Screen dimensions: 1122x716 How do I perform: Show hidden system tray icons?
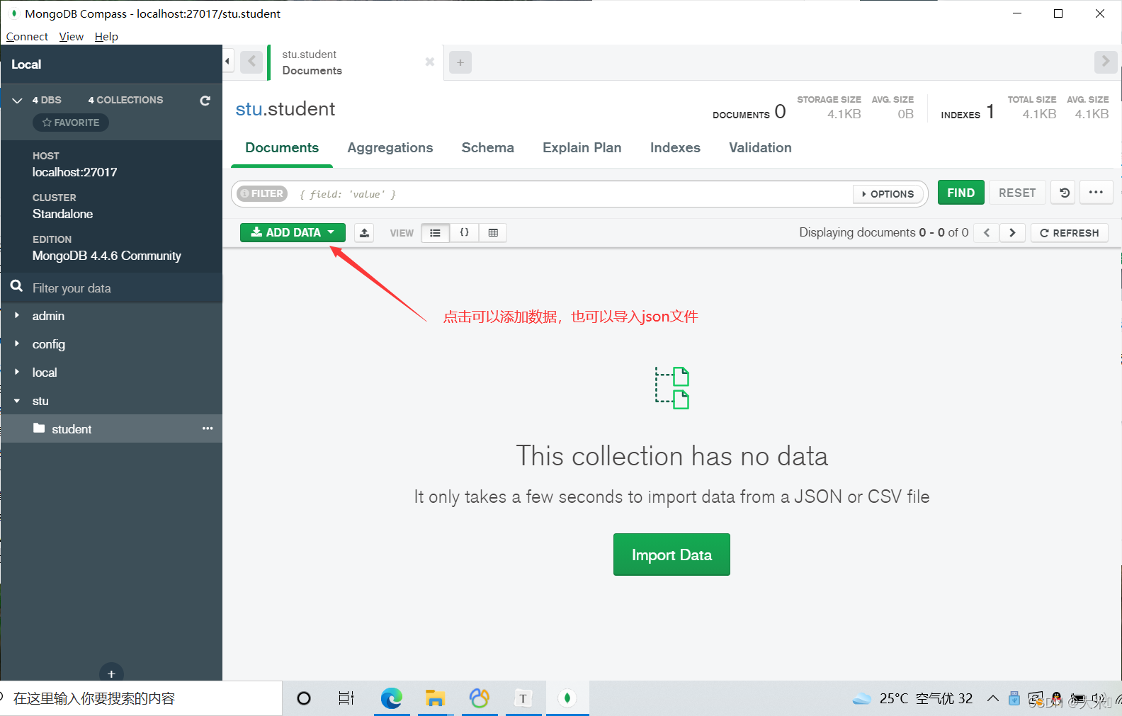click(993, 698)
